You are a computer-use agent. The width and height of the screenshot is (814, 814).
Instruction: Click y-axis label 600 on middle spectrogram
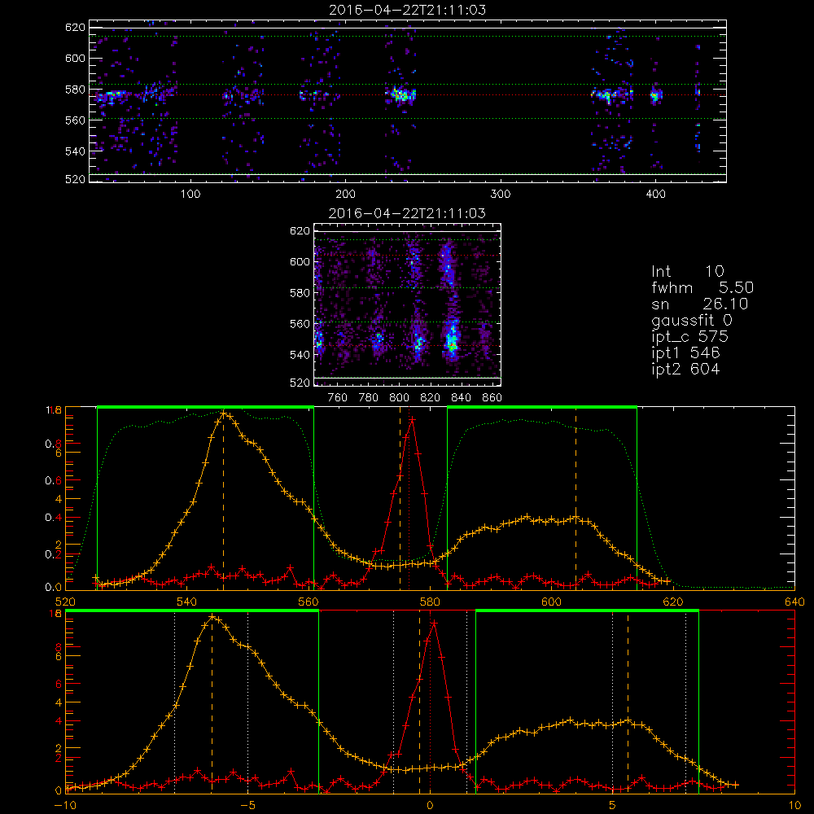(x=300, y=261)
